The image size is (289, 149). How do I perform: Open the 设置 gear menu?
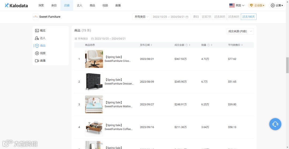[276, 6]
